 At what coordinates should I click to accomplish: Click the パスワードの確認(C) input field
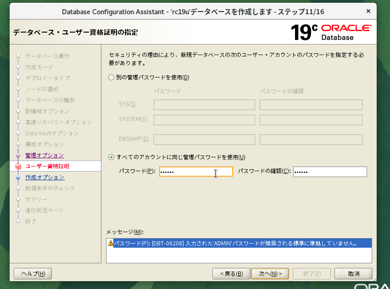click(x=330, y=172)
